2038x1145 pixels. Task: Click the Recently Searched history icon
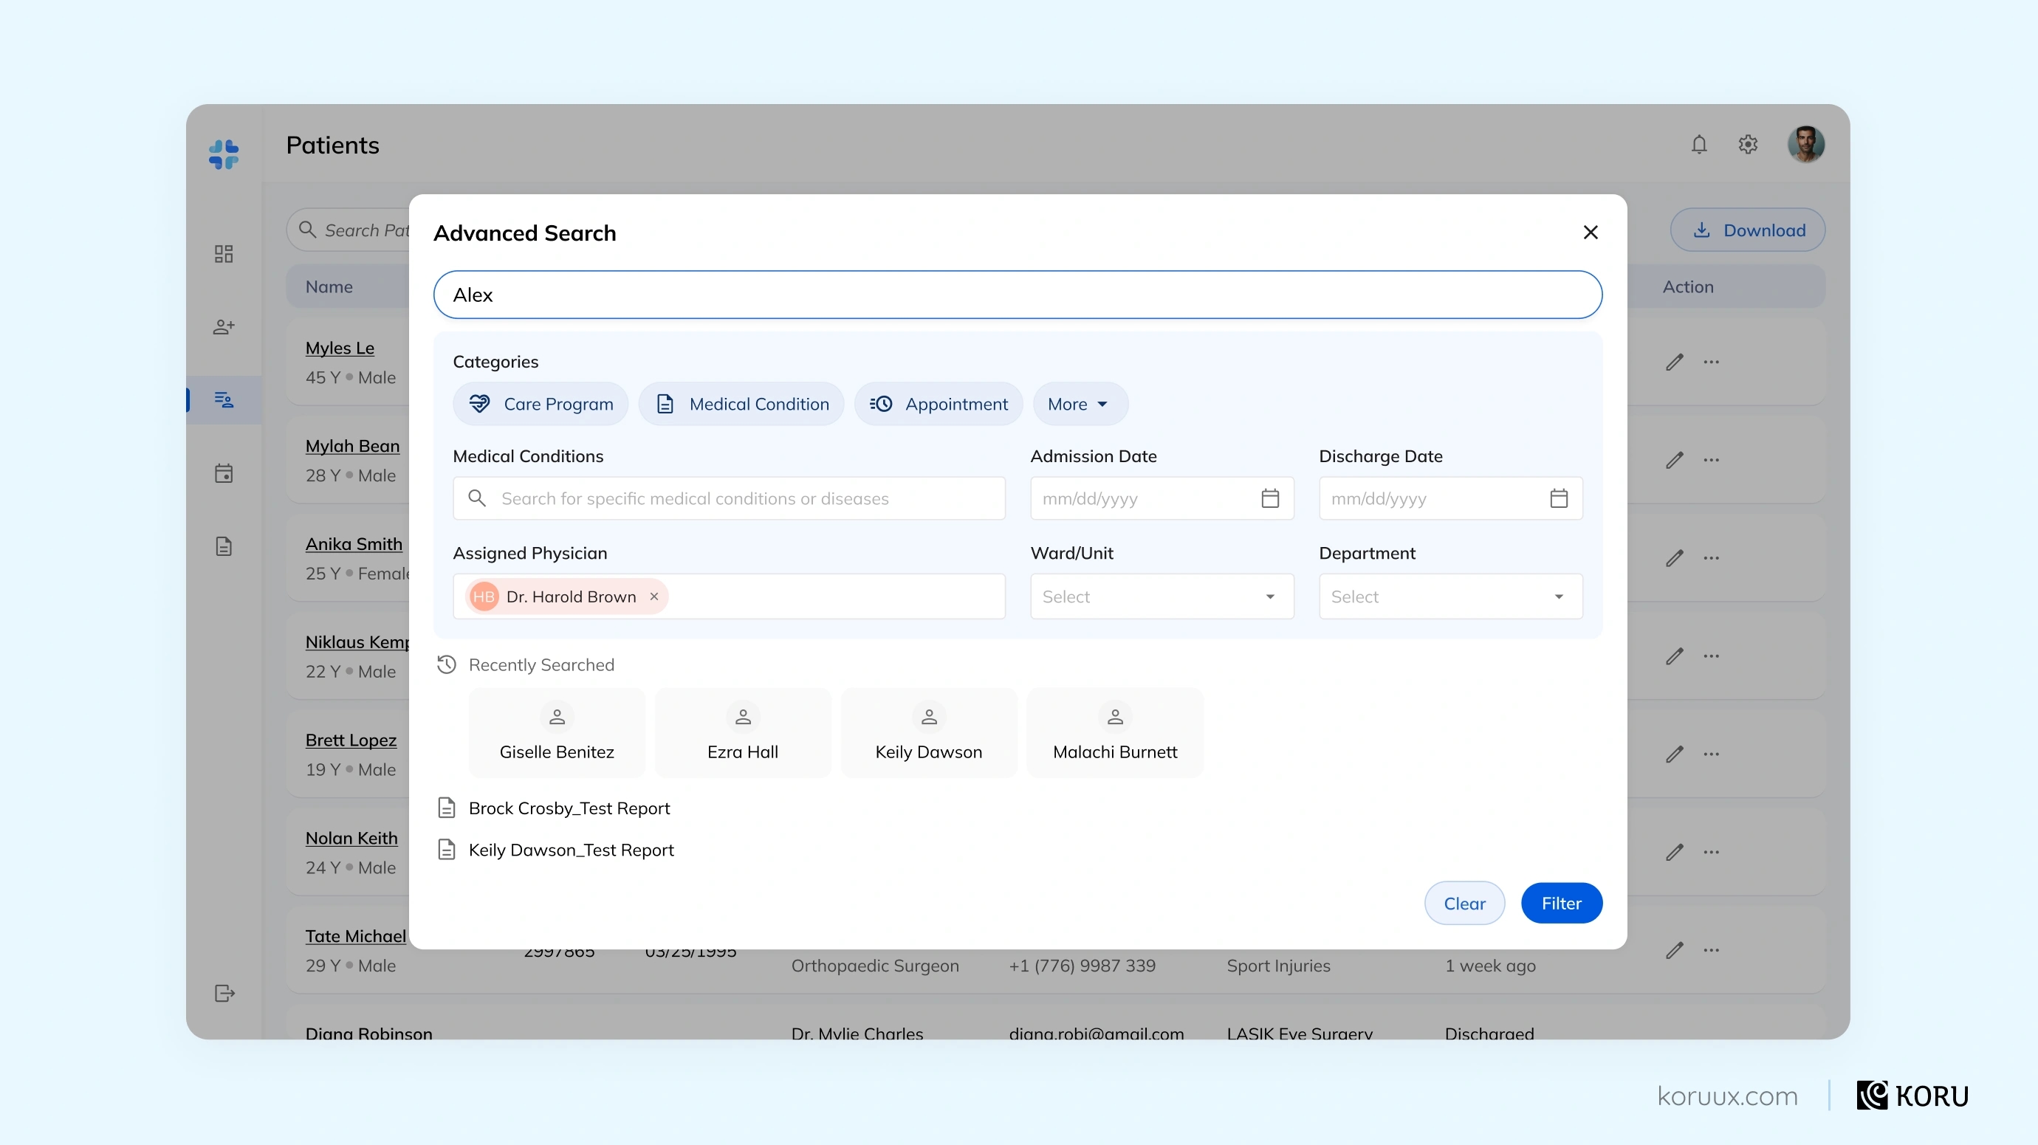click(x=447, y=664)
